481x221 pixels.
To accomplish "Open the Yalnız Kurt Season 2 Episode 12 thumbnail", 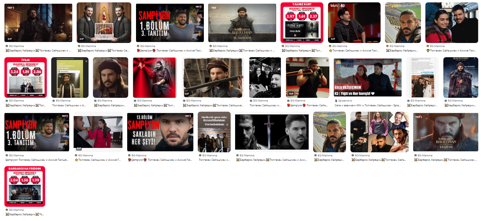I will (x=302, y=23).
